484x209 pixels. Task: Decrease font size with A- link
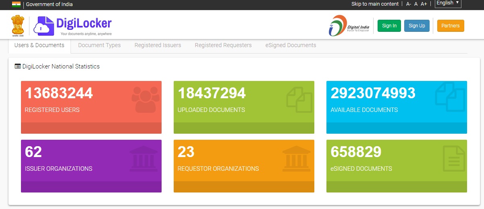coord(409,4)
